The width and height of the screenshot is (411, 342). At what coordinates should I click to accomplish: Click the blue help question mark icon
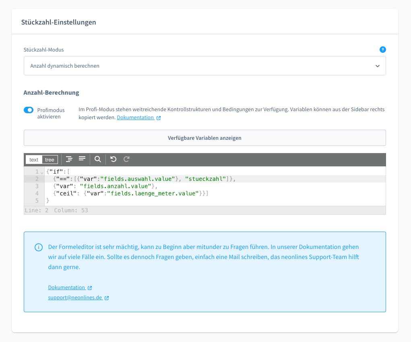[382, 50]
